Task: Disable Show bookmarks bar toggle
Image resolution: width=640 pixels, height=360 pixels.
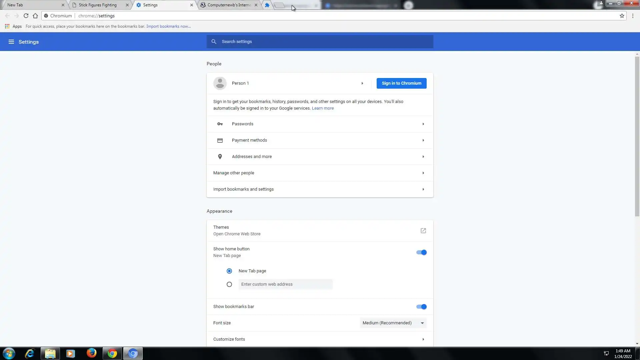Action: pyautogui.click(x=421, y=307)
